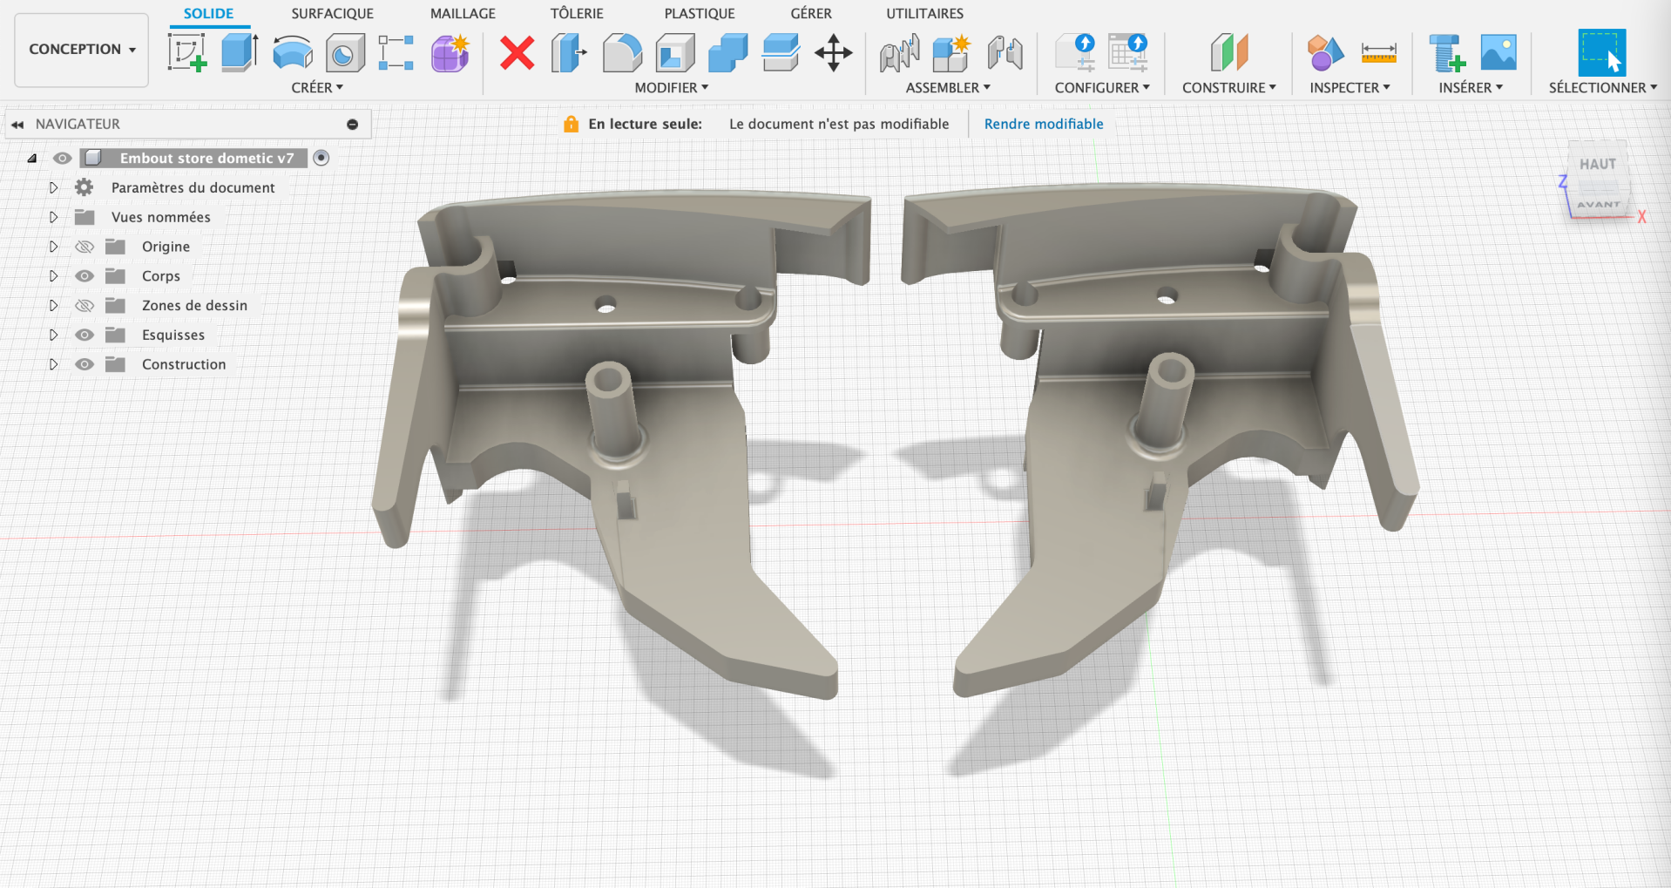
Task: Show the Zones de dessin folder
Action: [85, 306]
